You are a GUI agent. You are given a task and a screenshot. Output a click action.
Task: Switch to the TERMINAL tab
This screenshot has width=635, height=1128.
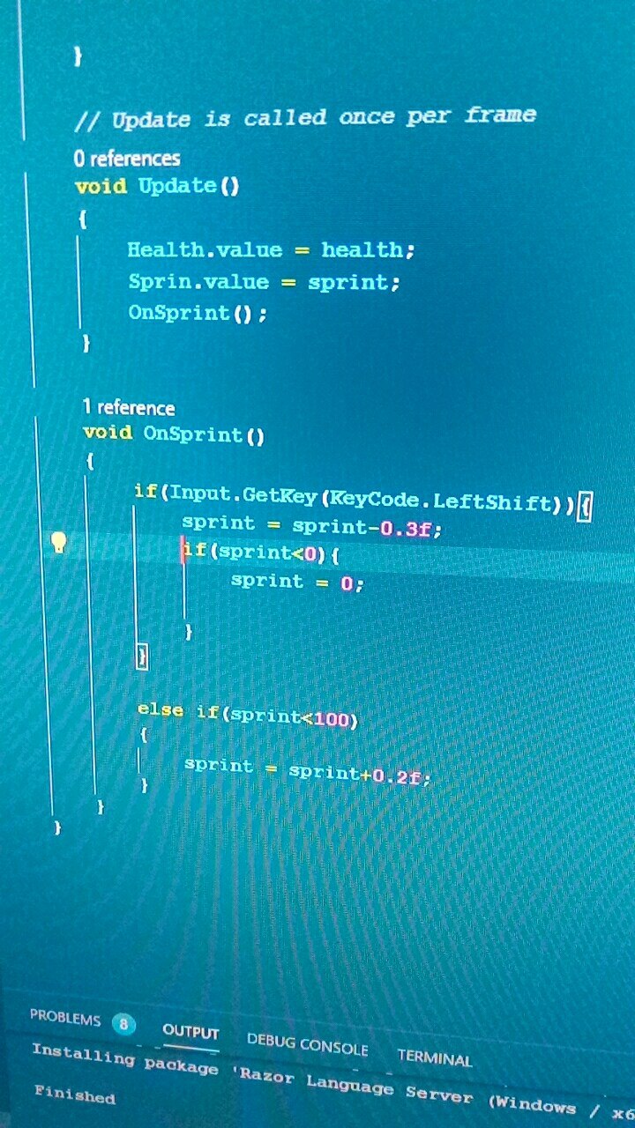(x=435, y=1057)
